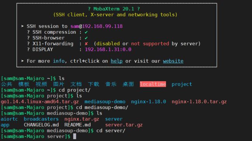Click the 'cd server/' command text

point(111,131)
